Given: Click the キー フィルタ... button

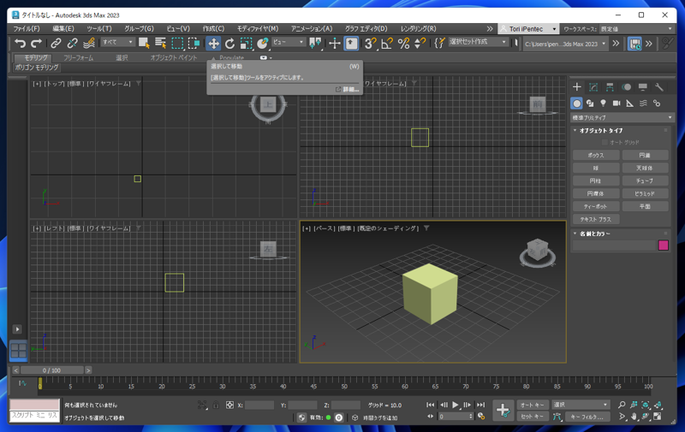Looking at the screenshot, I should pyautogui.click(x=587, y=417).
